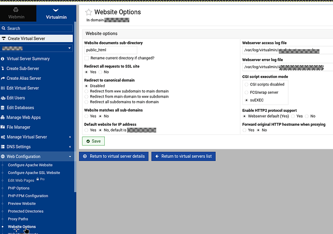Click the search magnifier icon
Viewport: 333px width, 234px height.
pos(3,29)
